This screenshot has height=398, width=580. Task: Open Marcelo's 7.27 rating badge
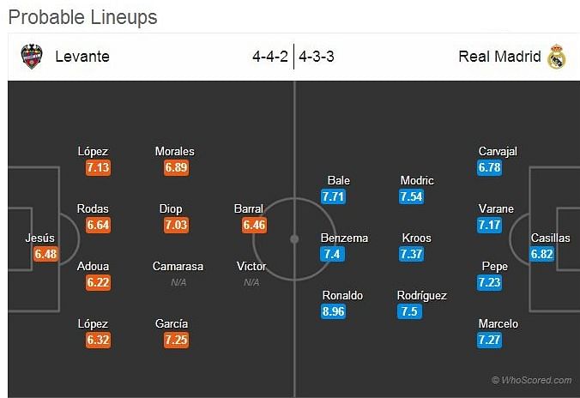point(489,340)
